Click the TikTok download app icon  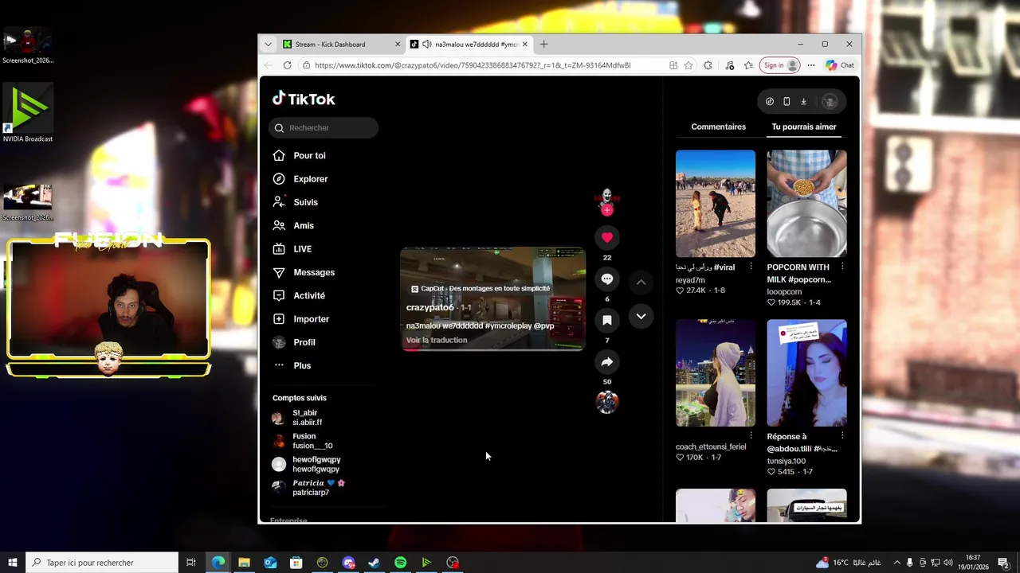[x=804, y=101]
